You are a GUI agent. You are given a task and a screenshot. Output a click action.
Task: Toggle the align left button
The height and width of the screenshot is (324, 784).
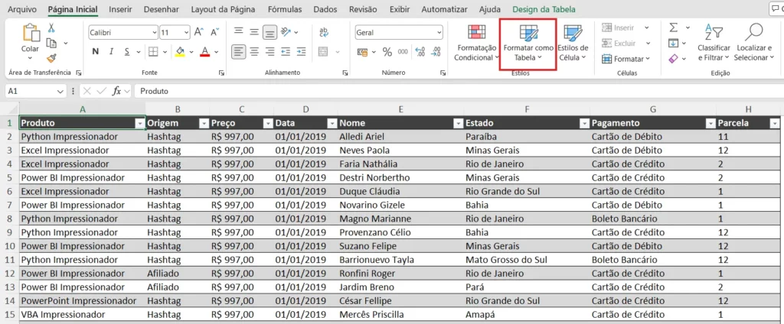239,51
